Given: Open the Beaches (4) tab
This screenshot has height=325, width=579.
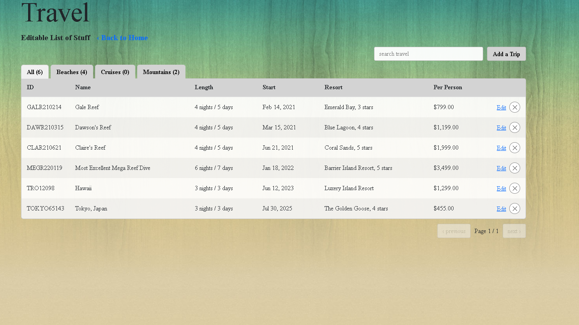Looking at the screenshot, I should pyautogui.click(x=72, y=72).
